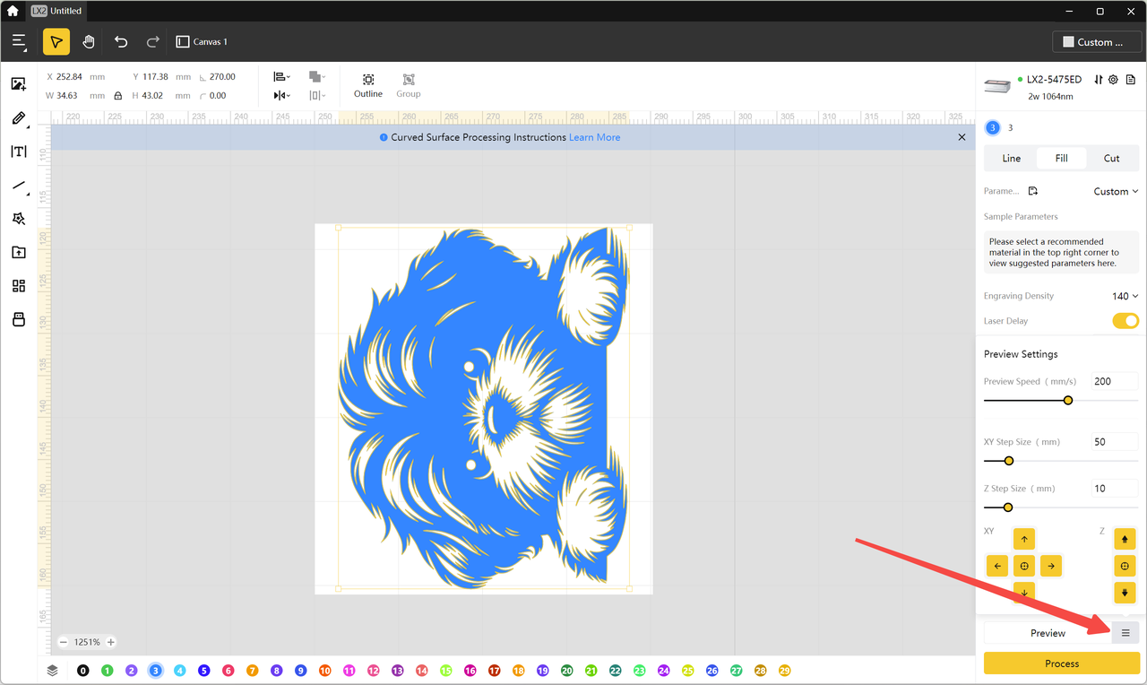Click the layers stack icon
Image resolution: width=1147 pixels, height=685 pixels.
(x=53, y=670)
